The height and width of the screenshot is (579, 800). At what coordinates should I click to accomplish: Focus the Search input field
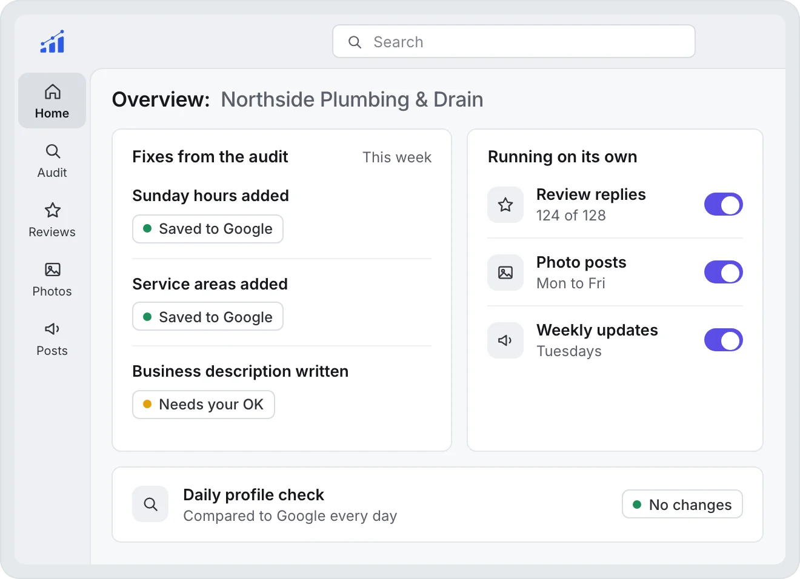click(x=514, y=41)
